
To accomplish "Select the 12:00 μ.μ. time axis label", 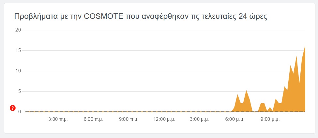I will [164, 119].
